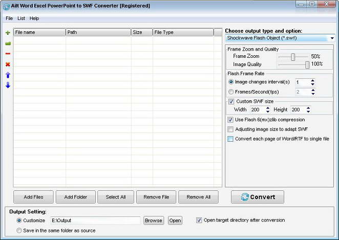Click the green add-folder icon in sidebar
Viewport: 339px width, 240px height.
(x=8, y=43)
